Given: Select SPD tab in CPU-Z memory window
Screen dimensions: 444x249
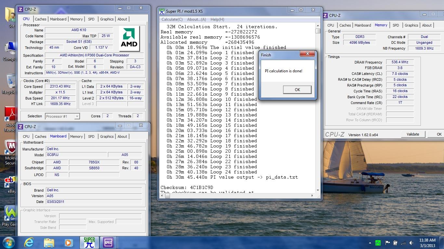Looking at the screenshot, I should [x=396, y=25].
